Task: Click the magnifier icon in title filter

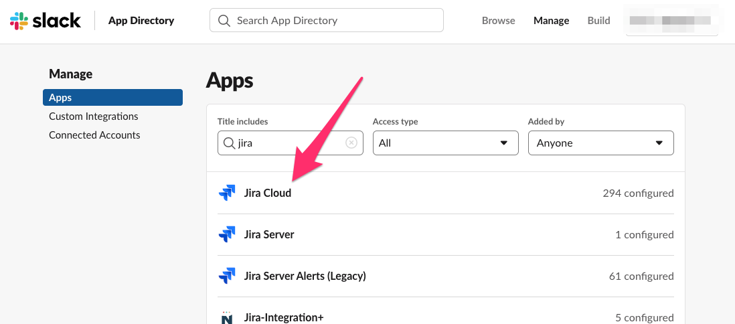Action: tap(229, 143)
